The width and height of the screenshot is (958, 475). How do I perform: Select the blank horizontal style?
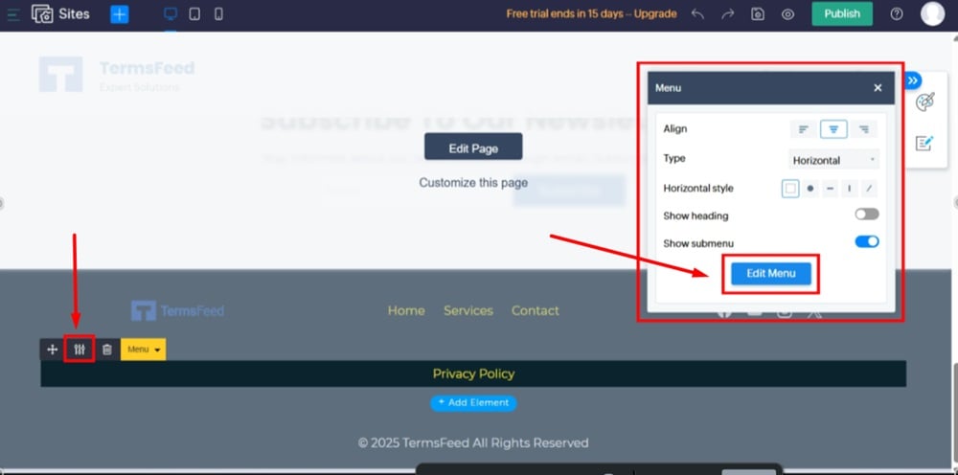pos(790,189)
